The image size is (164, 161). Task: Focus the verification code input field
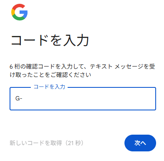[x=83, y=99]
